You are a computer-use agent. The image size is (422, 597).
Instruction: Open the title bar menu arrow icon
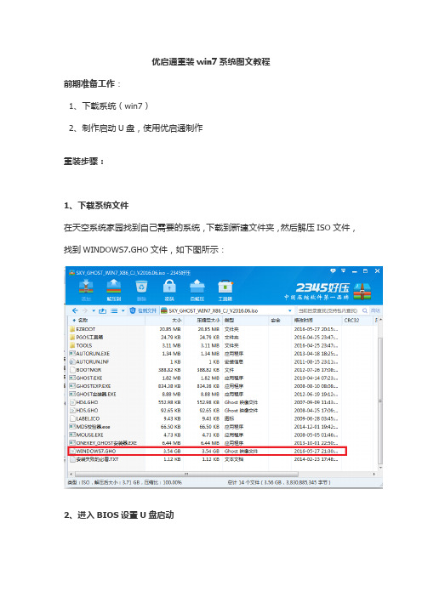pyautogui.click(x=343, y=270)
